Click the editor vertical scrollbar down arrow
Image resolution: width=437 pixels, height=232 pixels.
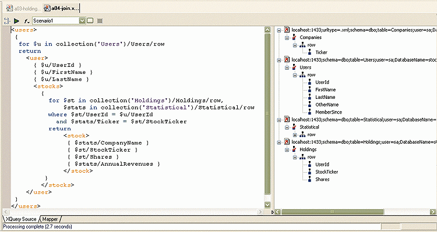pyautogui.click(x=267, y=205)
